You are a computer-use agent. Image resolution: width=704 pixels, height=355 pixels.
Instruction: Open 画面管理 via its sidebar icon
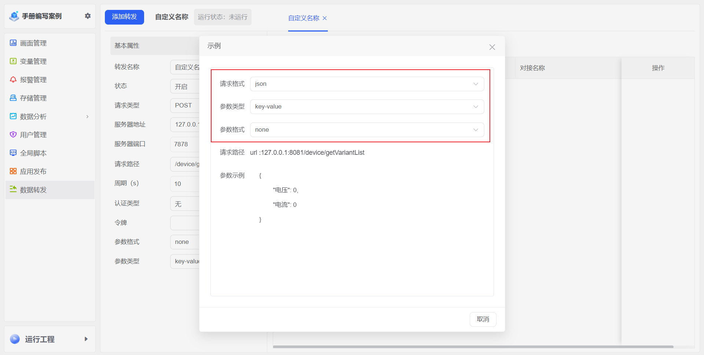[13, 43]
